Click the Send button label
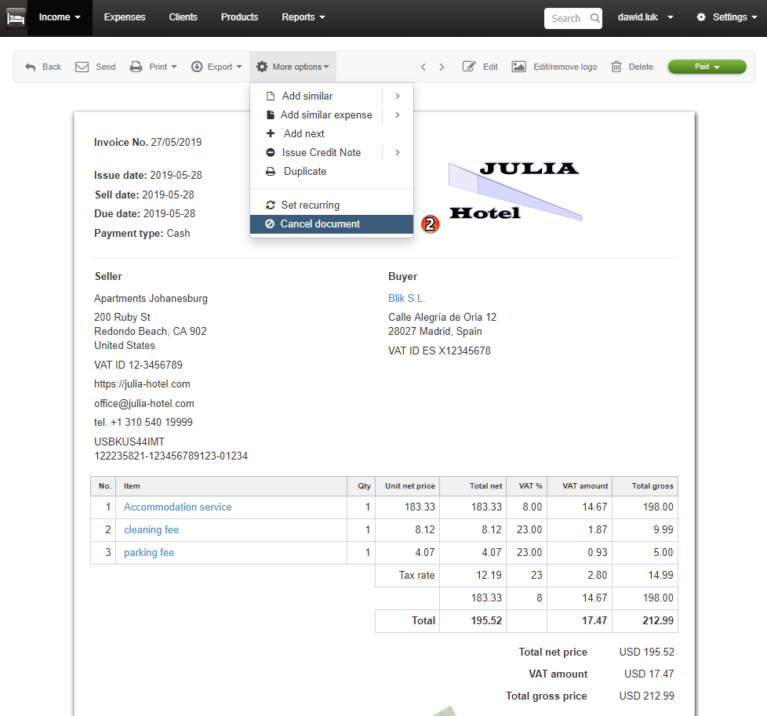This screenshot has height=716, width=767. pos(106,67)
